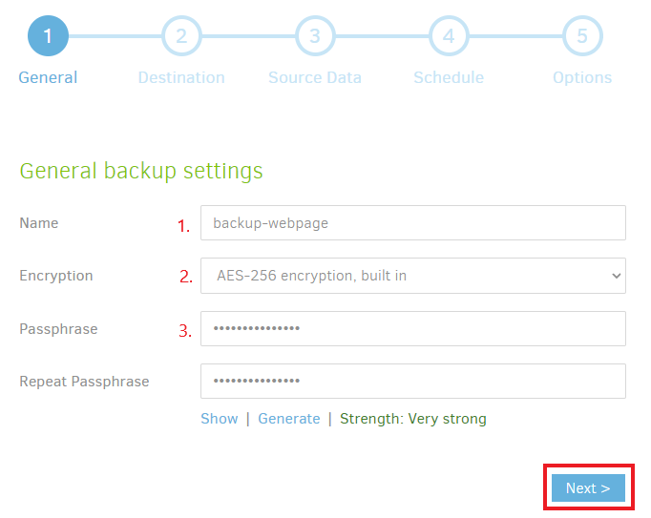Click into the Passphrase field
This screenshot has height=518, width=651.
pyautogui.click(x=413, y=329)
